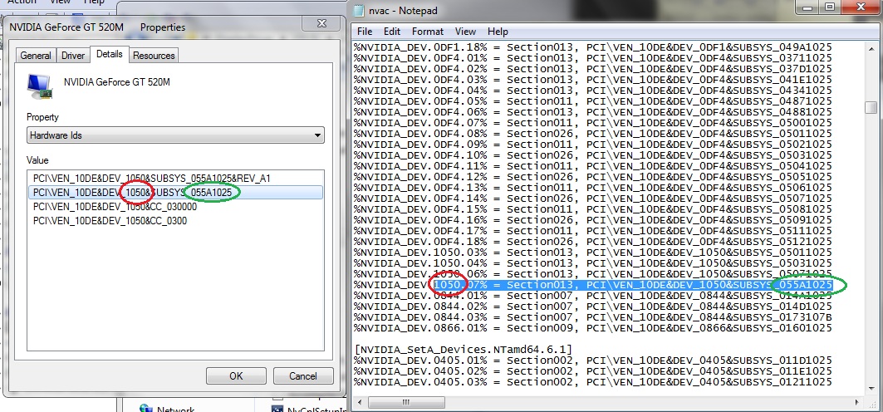Switch to the Driver tab

point(72,55)
